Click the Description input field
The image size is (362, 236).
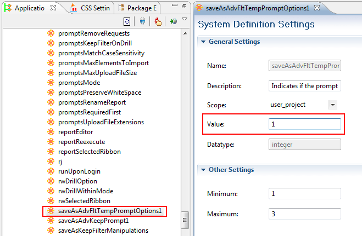click(305, 86)
